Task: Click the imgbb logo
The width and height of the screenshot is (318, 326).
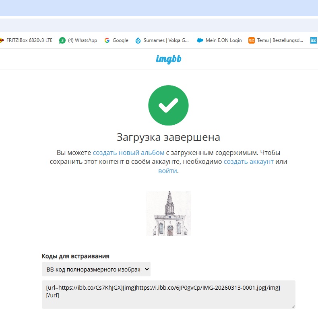Action: point(168,59)
